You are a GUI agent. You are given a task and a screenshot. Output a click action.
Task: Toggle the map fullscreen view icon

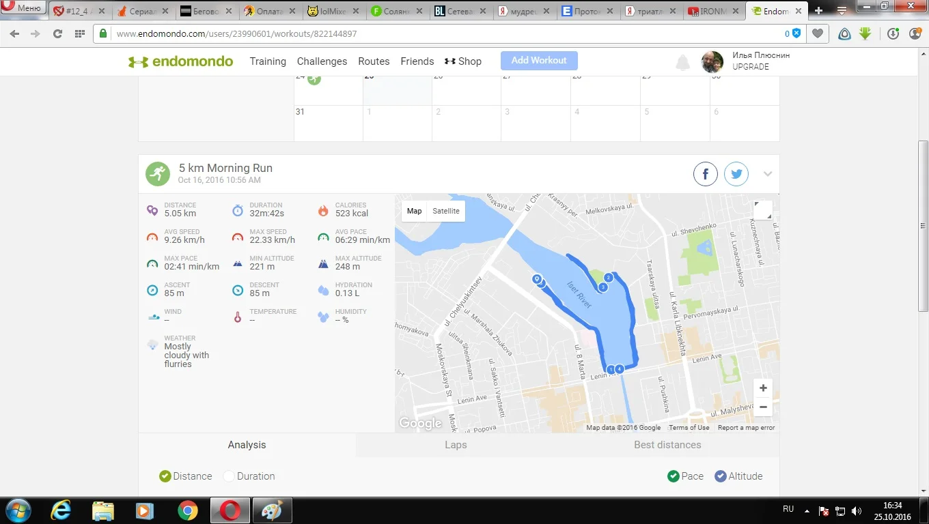click(x=763, y=210)
